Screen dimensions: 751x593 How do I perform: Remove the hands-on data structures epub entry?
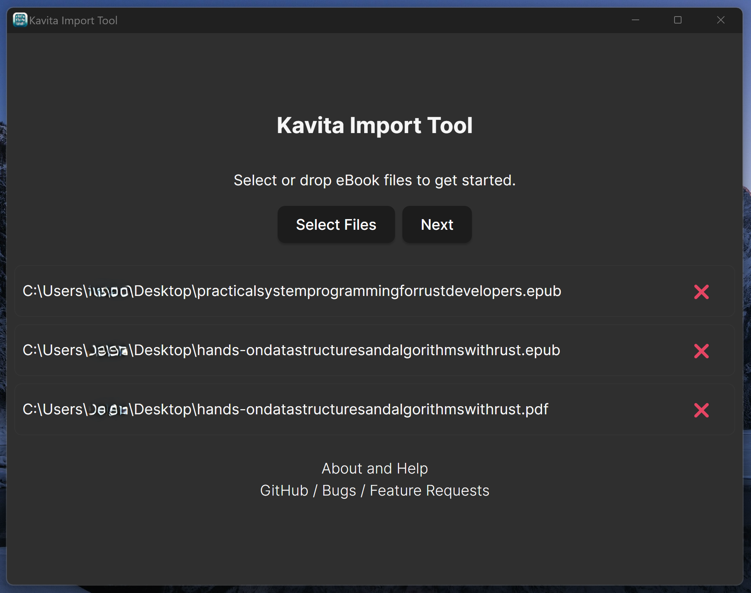(x=701, y=351)
